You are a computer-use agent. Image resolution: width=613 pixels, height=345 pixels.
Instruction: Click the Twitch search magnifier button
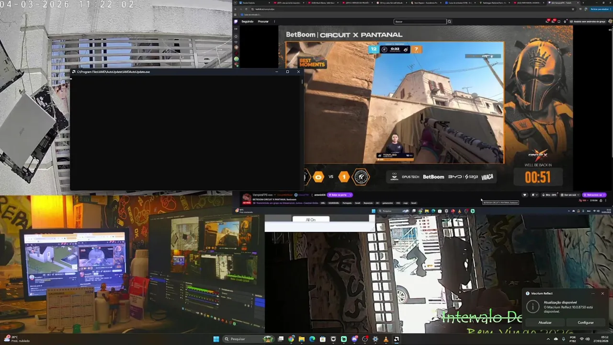449,22
